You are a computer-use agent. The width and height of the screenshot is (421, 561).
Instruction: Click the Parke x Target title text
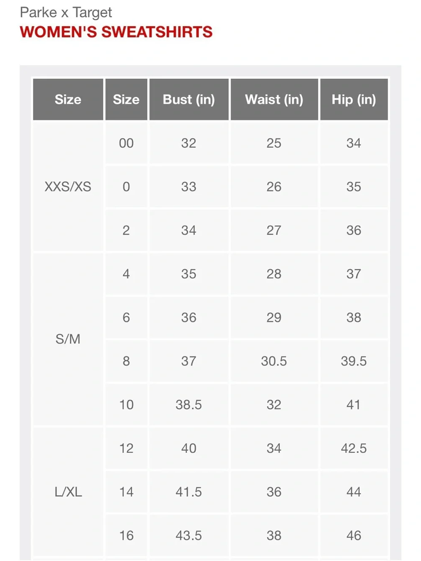click(x=66, y=13)
